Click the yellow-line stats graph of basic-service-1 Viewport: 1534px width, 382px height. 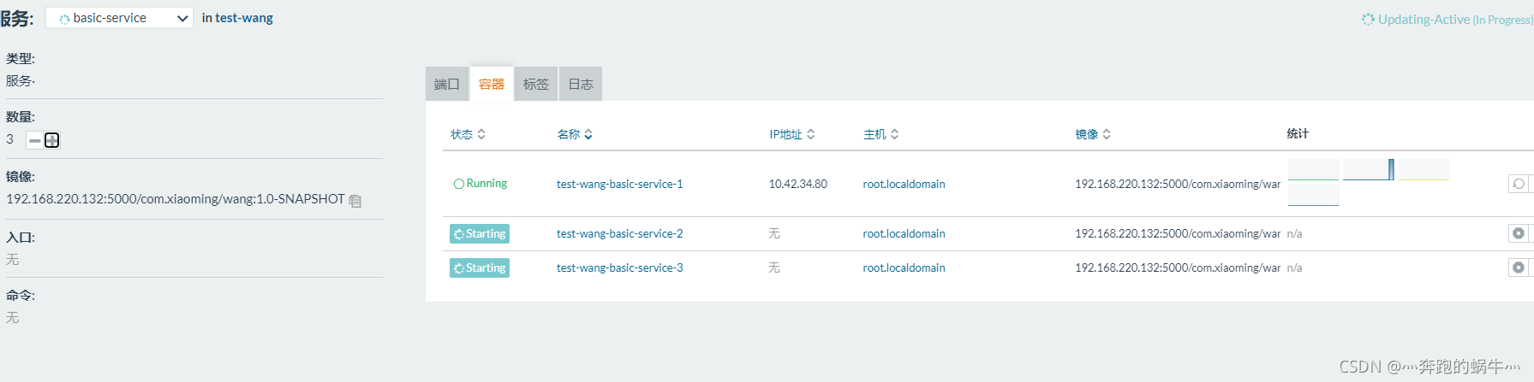[x=1424, y=169]
